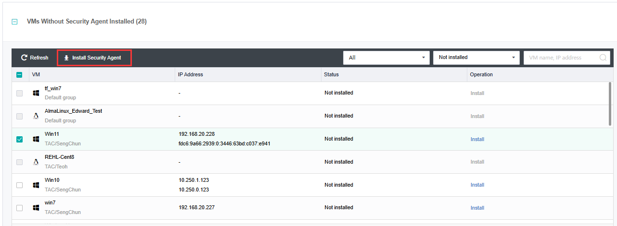Uncheck the Win11 VM checkbox
This screenshot has width=617, height=226.
click(x=20, y=139)
